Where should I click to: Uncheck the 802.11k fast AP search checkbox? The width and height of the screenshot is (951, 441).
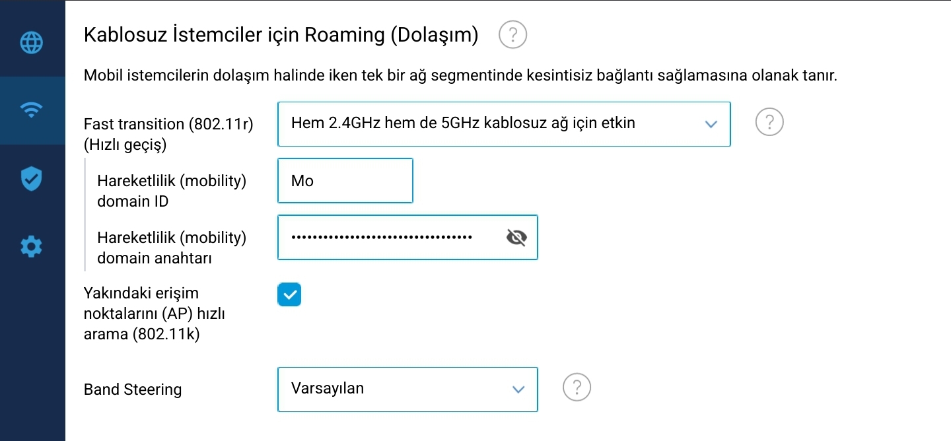coord(289,294)
